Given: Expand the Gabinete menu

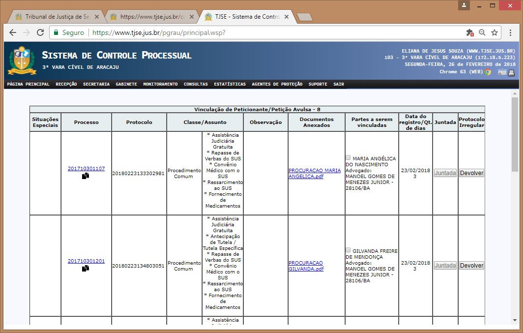Looking at the screenshot, I should pyautogui.click(x=126, y=84).
